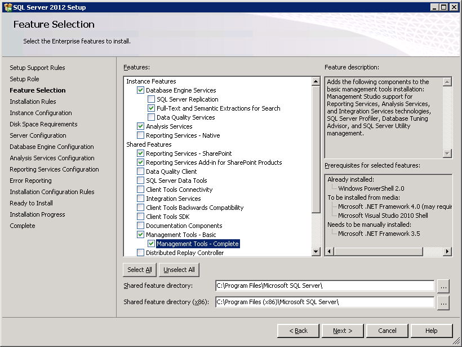Click Database Engine Configuration step

click(52, 147)
